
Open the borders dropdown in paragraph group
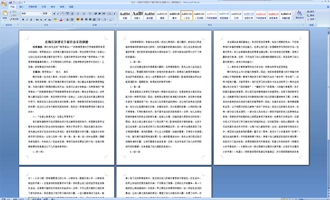(x=113, y=20)
